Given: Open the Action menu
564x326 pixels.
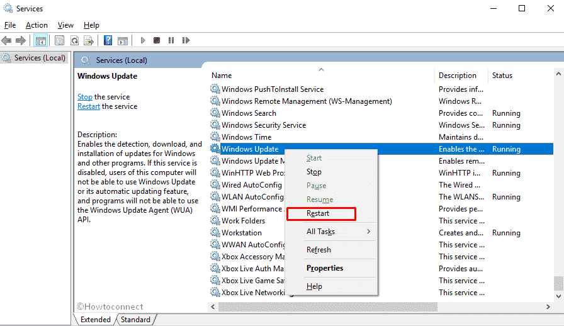Looking at the screenshot, I should click(x=37, y=25).
